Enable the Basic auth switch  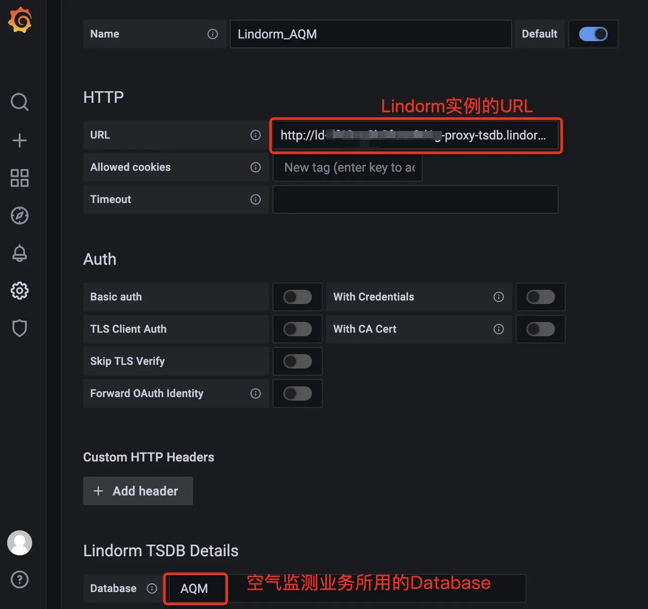[x=298, y=297]
